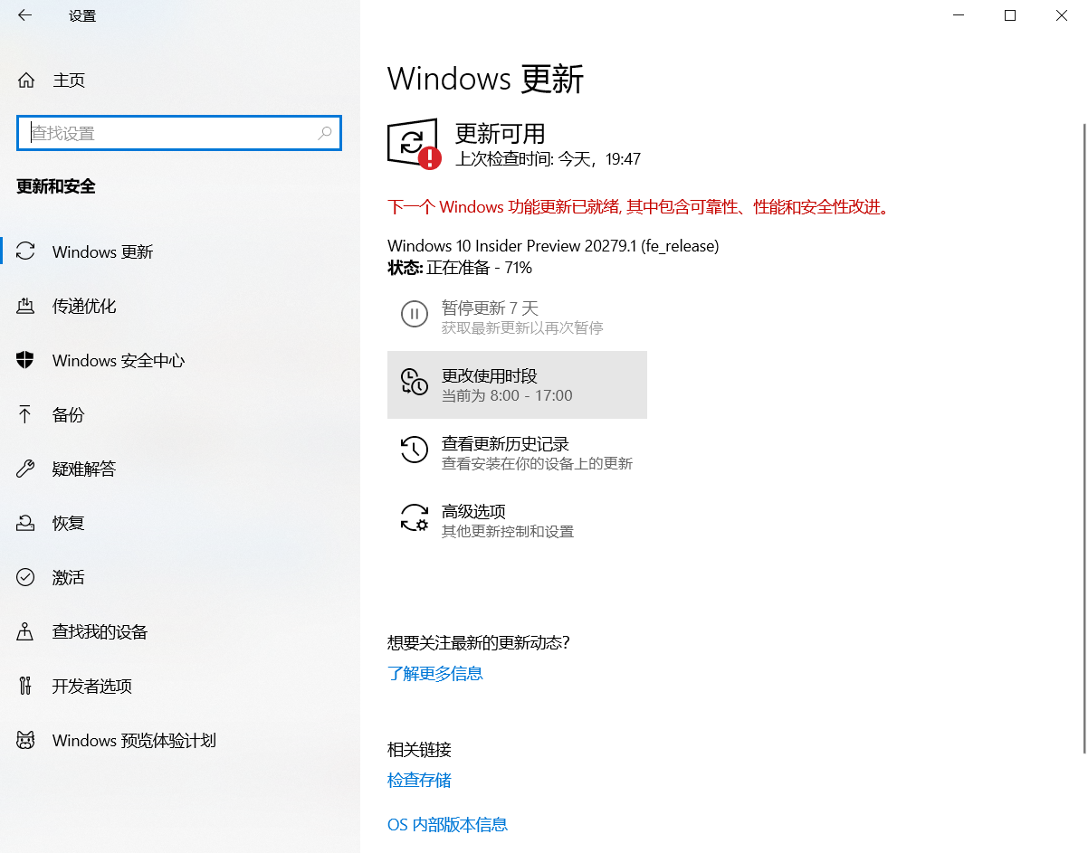The image size is (1088, 853).
Task: Select the Windows 预览体验计划 cat icon
Action: click(25, 740)
